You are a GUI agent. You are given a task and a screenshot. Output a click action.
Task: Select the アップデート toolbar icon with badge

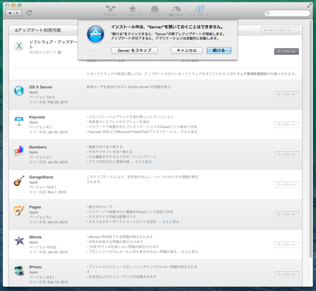199,11
